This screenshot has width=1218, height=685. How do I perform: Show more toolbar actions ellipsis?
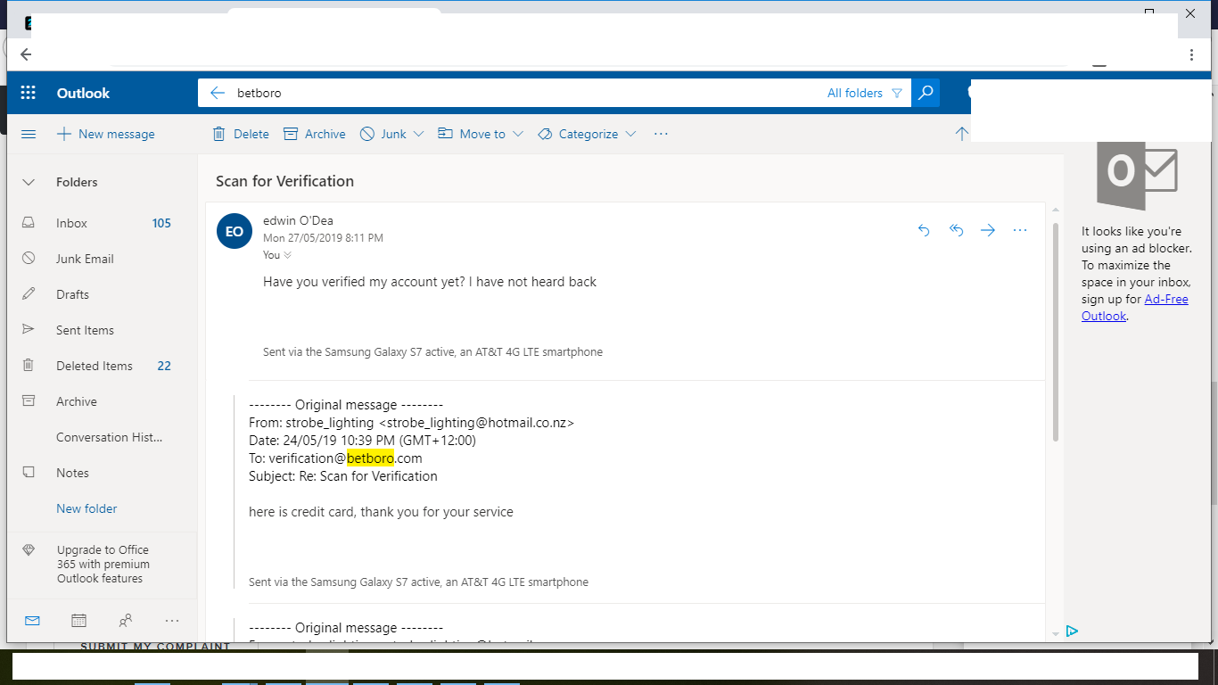(661, 134)
